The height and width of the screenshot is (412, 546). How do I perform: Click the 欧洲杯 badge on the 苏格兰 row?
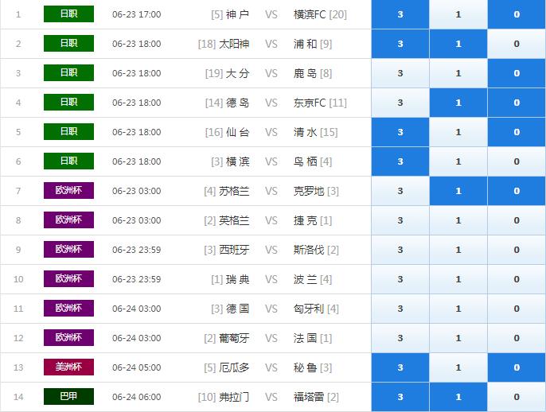click(x=68, y=190)
